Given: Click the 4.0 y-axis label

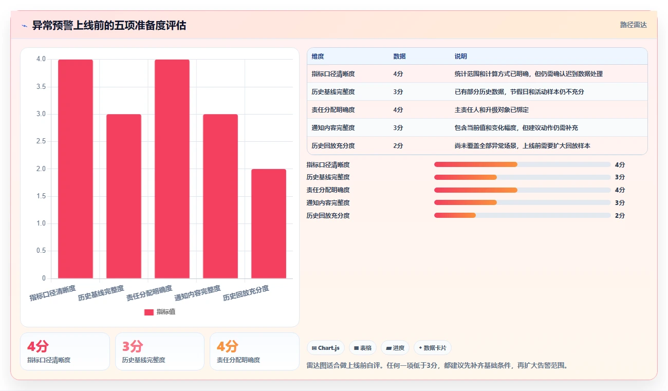Looking at the screenshot, I should pos(41,59).
